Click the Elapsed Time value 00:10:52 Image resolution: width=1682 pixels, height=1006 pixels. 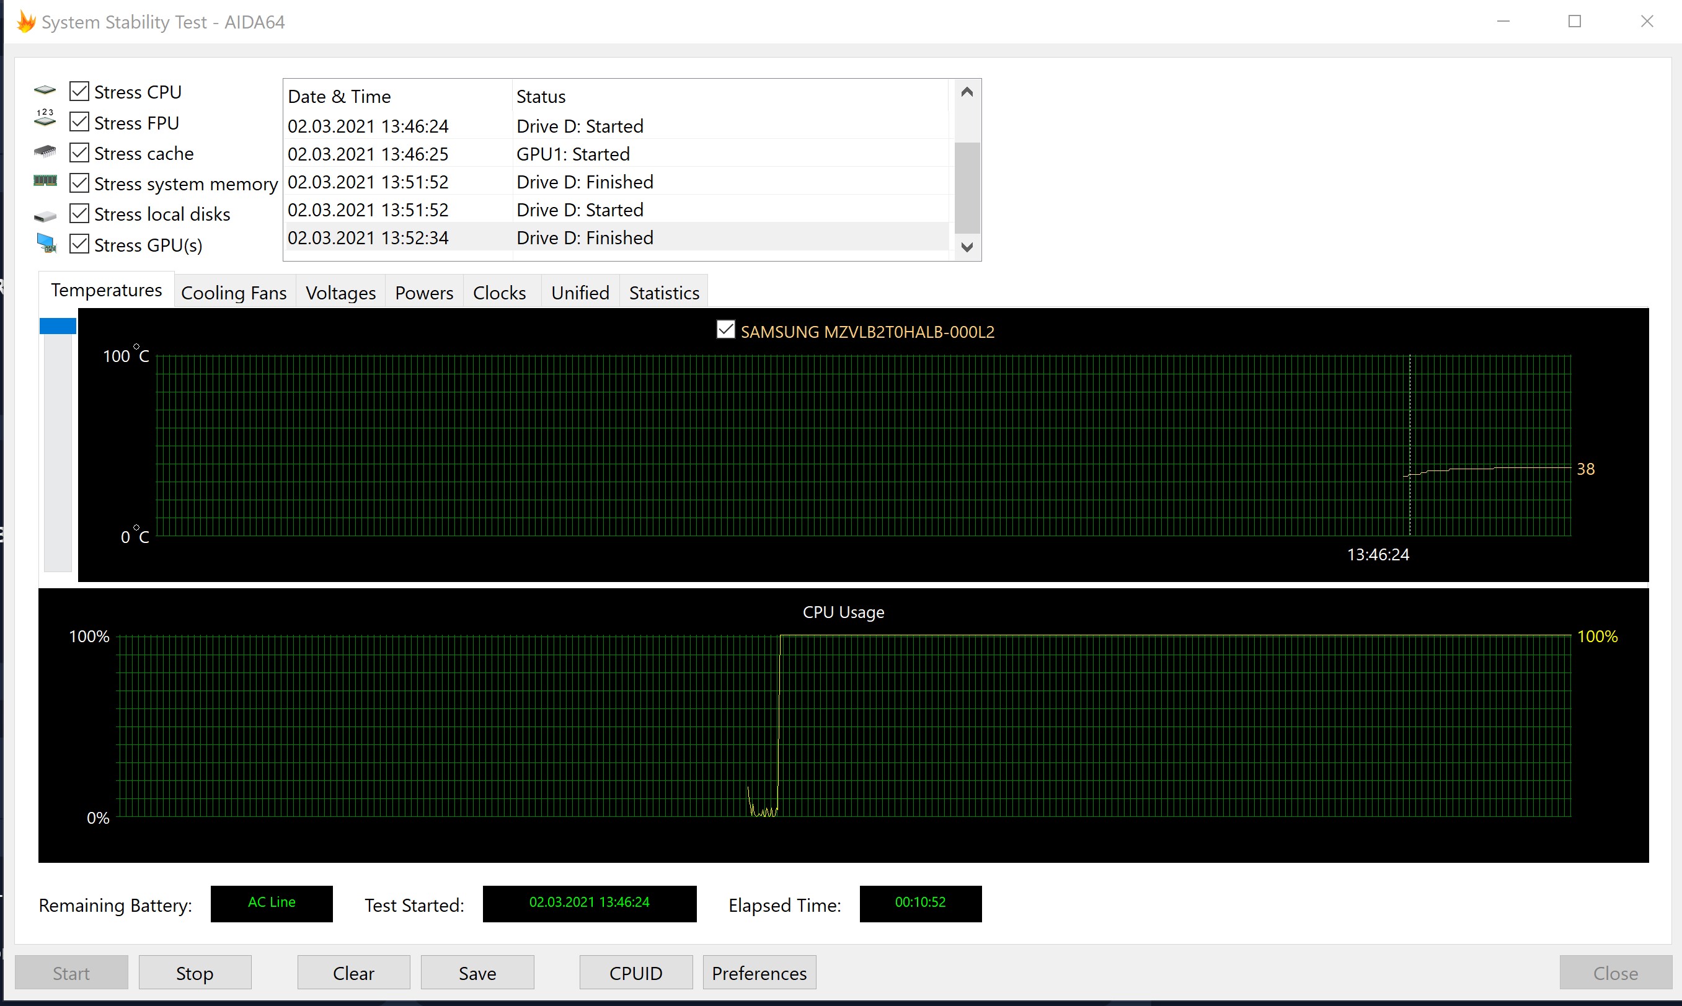pyautogui.click(x=921, y=903)
